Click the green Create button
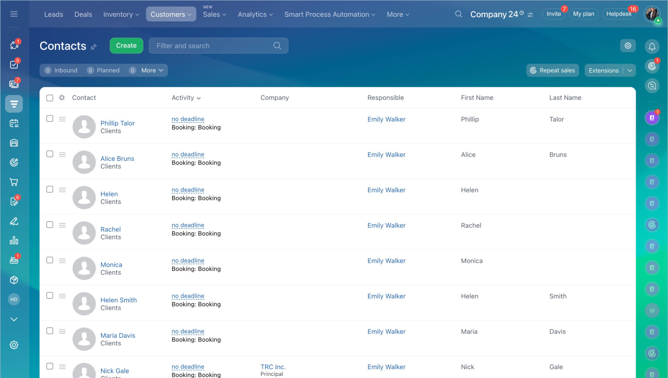This screenshot has width=668, height=378. 126,45
